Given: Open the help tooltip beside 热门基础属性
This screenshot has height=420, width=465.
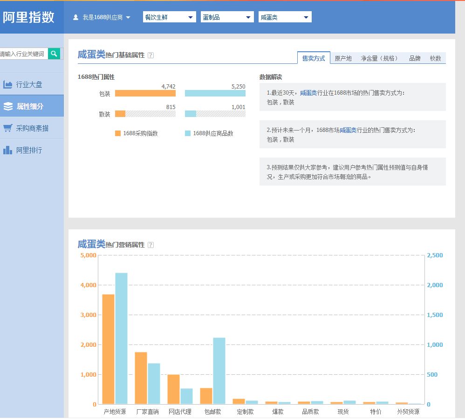Looking at the screenshot, I should [150, 55].
